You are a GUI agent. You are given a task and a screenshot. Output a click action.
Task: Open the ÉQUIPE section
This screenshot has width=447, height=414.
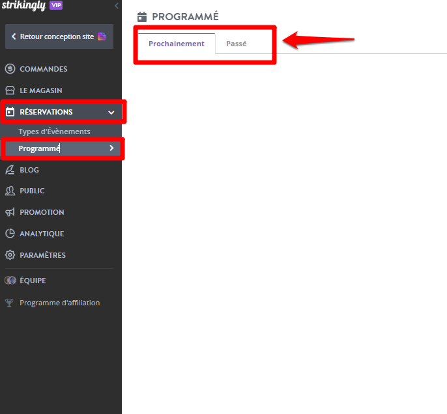(33, 280)
